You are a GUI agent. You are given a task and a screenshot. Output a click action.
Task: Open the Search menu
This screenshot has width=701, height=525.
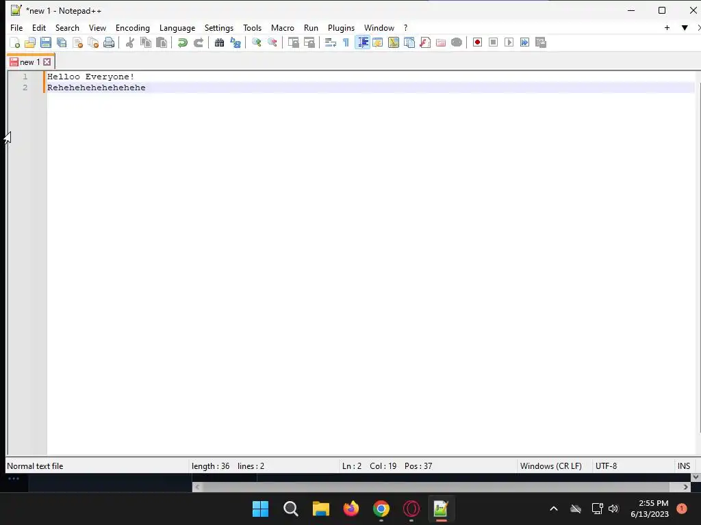[x=67, y=27]
